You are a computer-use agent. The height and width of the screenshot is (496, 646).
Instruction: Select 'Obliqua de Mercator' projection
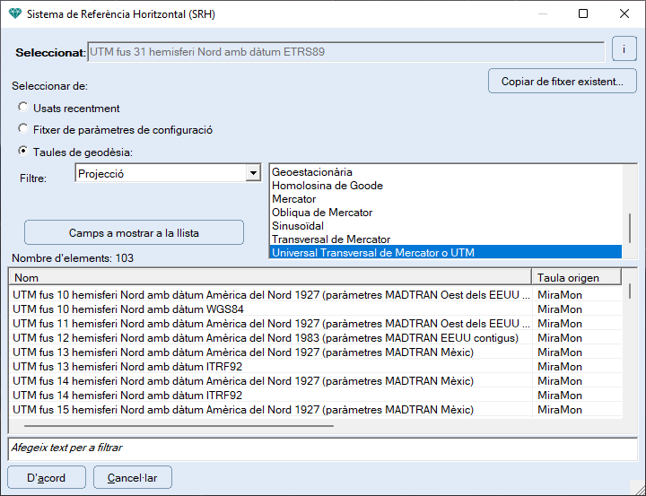[x=445, y=213]
